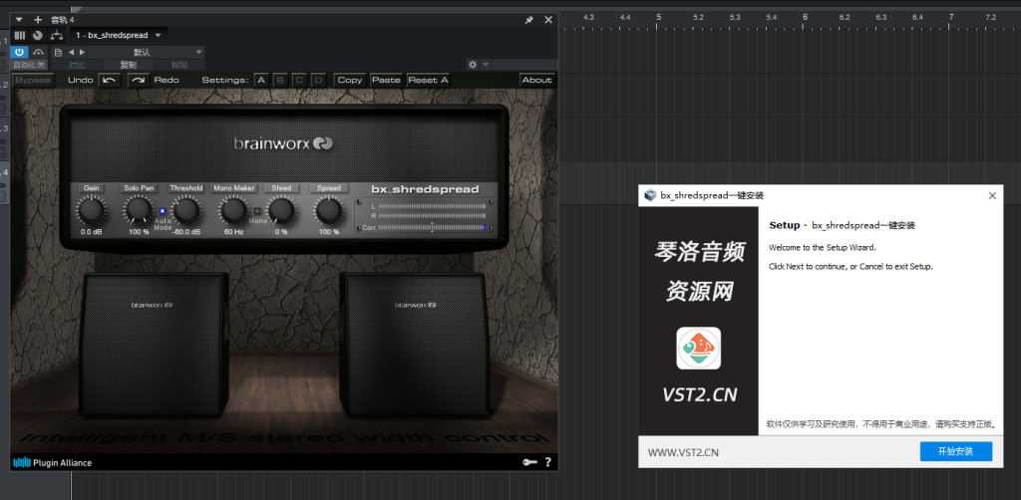Click the 对比 compare tab
The height and width of the screenshot is (500, 1021).
pos(77,65)
